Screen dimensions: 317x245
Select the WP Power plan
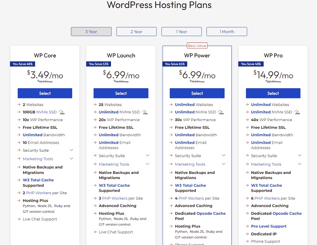197,93
